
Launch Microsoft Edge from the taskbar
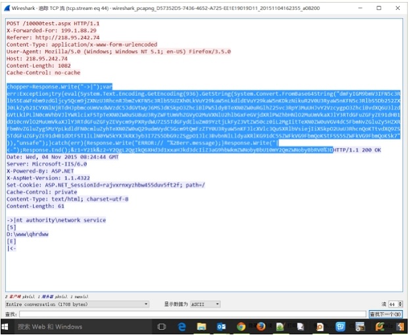click(181, 326)
